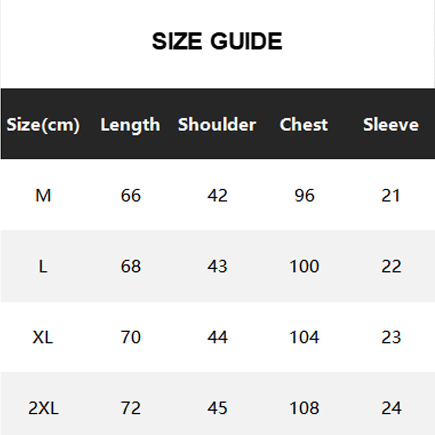
Task: Select the chest value 104 for XL
Action: click(304, 337)
